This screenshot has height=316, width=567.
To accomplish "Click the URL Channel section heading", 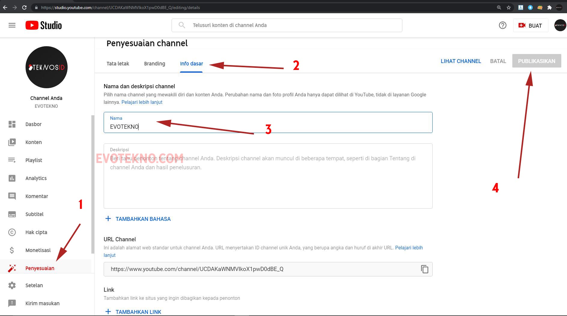I will [120, 239].
